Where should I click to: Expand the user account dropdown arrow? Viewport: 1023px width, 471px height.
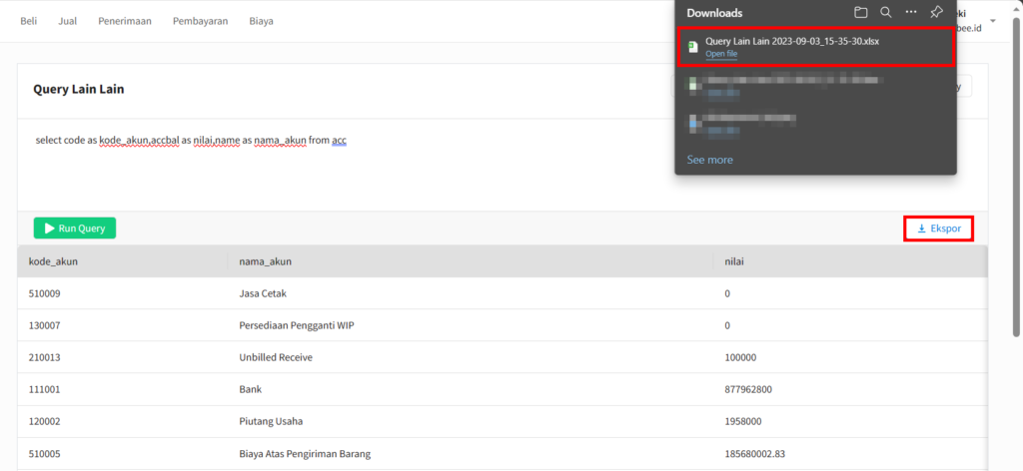994,21
